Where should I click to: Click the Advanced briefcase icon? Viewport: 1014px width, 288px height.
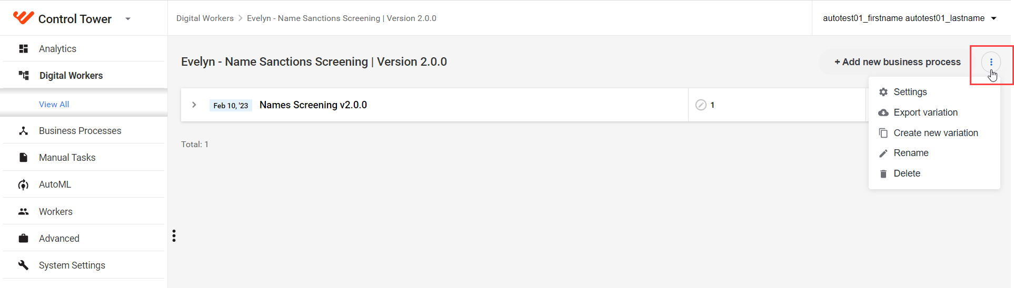coord(23,239)
